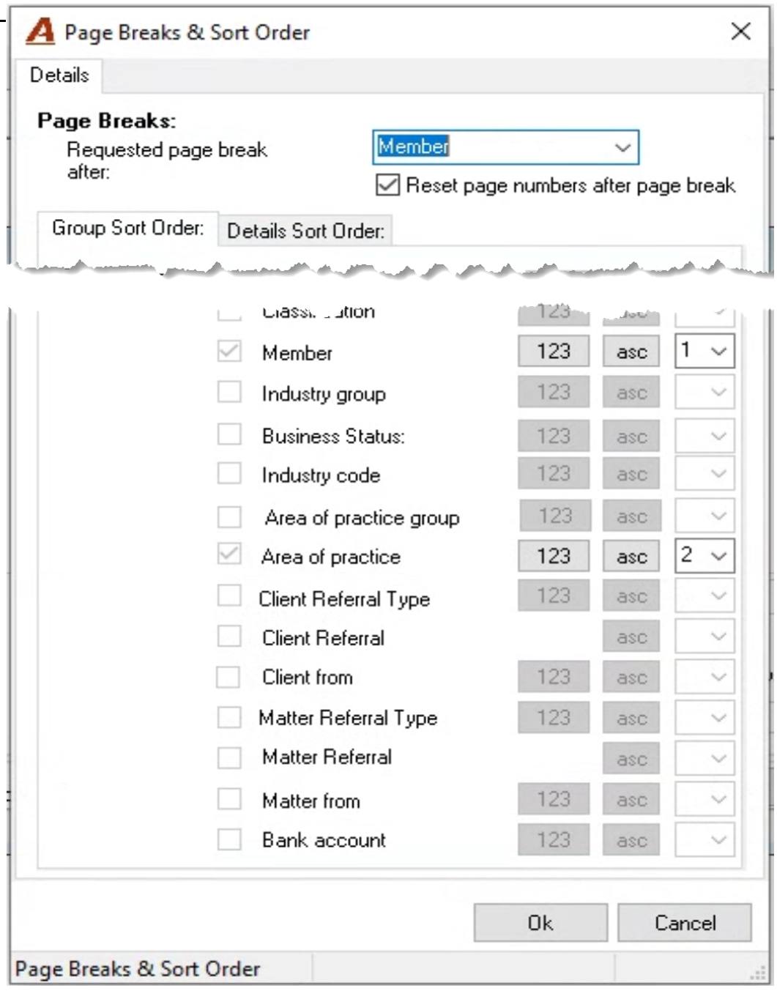Tick the Industry code checkbox
The height and width of the screenshot is (991, 777).
point(229,473)
